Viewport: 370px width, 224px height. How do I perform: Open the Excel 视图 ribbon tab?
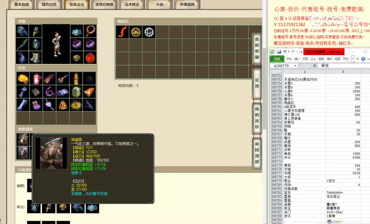pos(337,59)
